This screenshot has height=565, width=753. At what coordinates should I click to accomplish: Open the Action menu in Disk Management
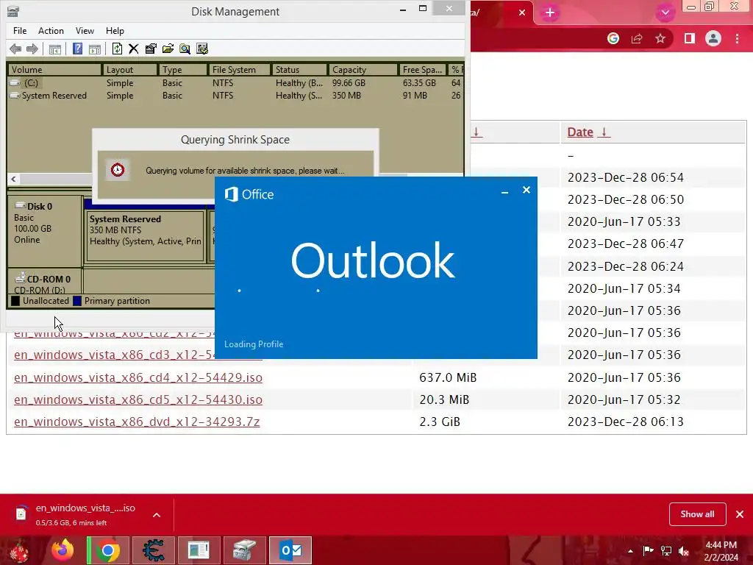[x=51, y=31]
